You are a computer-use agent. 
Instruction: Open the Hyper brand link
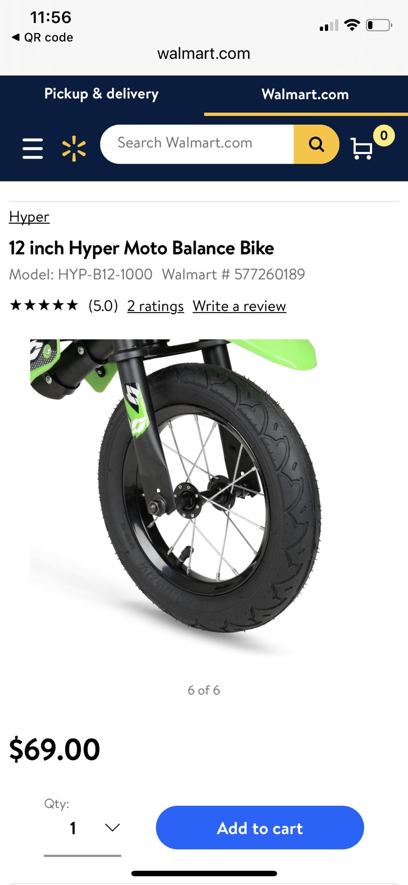29,217
